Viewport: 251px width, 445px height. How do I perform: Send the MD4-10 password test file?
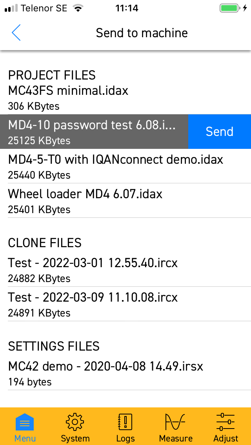pos(220,131)
